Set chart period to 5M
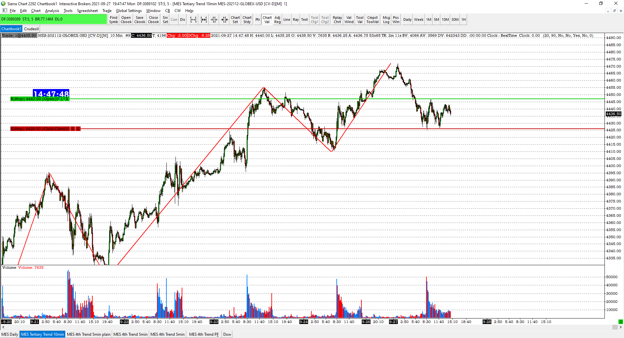The height and width of the screenshot is (338, 624). (x=436, y=19)
